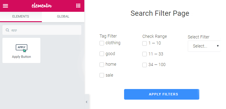The width and height of the screenshot is (226, 109).
Task: Focus the widget search field
Action: pyautogui.click(x=42, y=30)
